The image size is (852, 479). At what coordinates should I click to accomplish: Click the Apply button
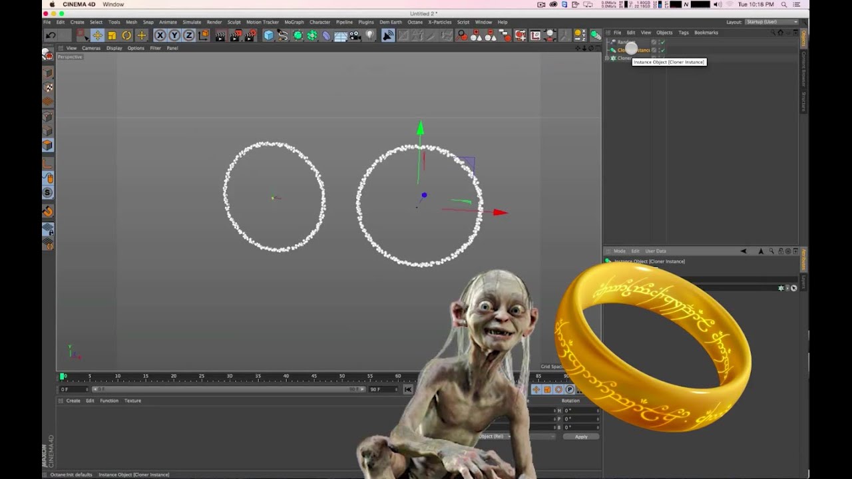581,436
